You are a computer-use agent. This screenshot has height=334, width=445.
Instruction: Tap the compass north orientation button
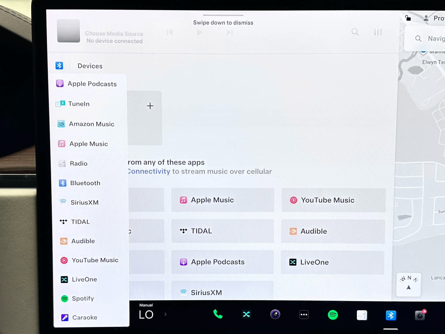pyautogui.click(x=408, y=284)
